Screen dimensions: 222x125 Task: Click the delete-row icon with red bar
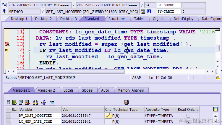click(27, 102)
